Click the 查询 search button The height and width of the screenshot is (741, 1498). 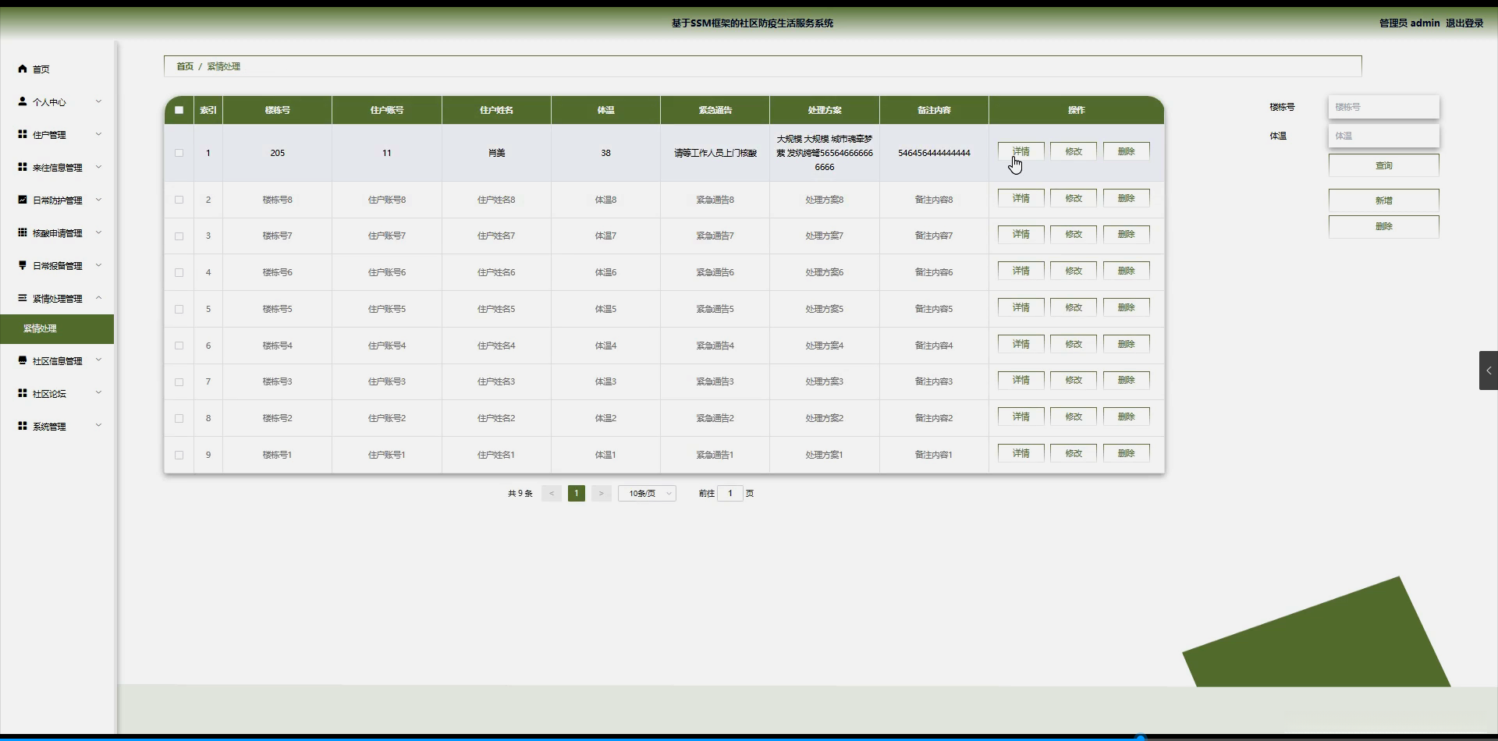(1384, 165)
